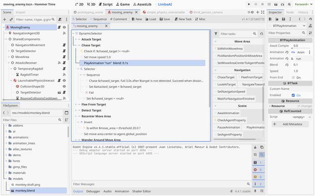Expand Flee From Target branch
The width and height of the screenshot is (315, 196).
click(x=76, y=104)
